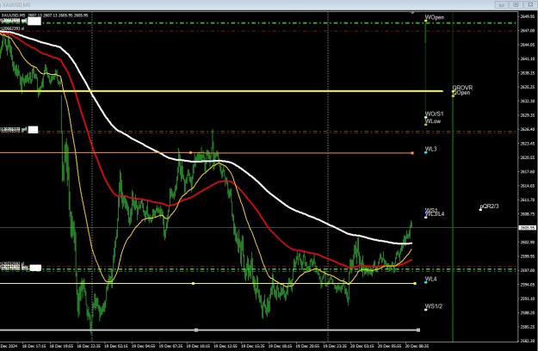This screenshot has width=538, height=351.
Task: Click the #120662393 sl order label
Action: coord(12,28)
